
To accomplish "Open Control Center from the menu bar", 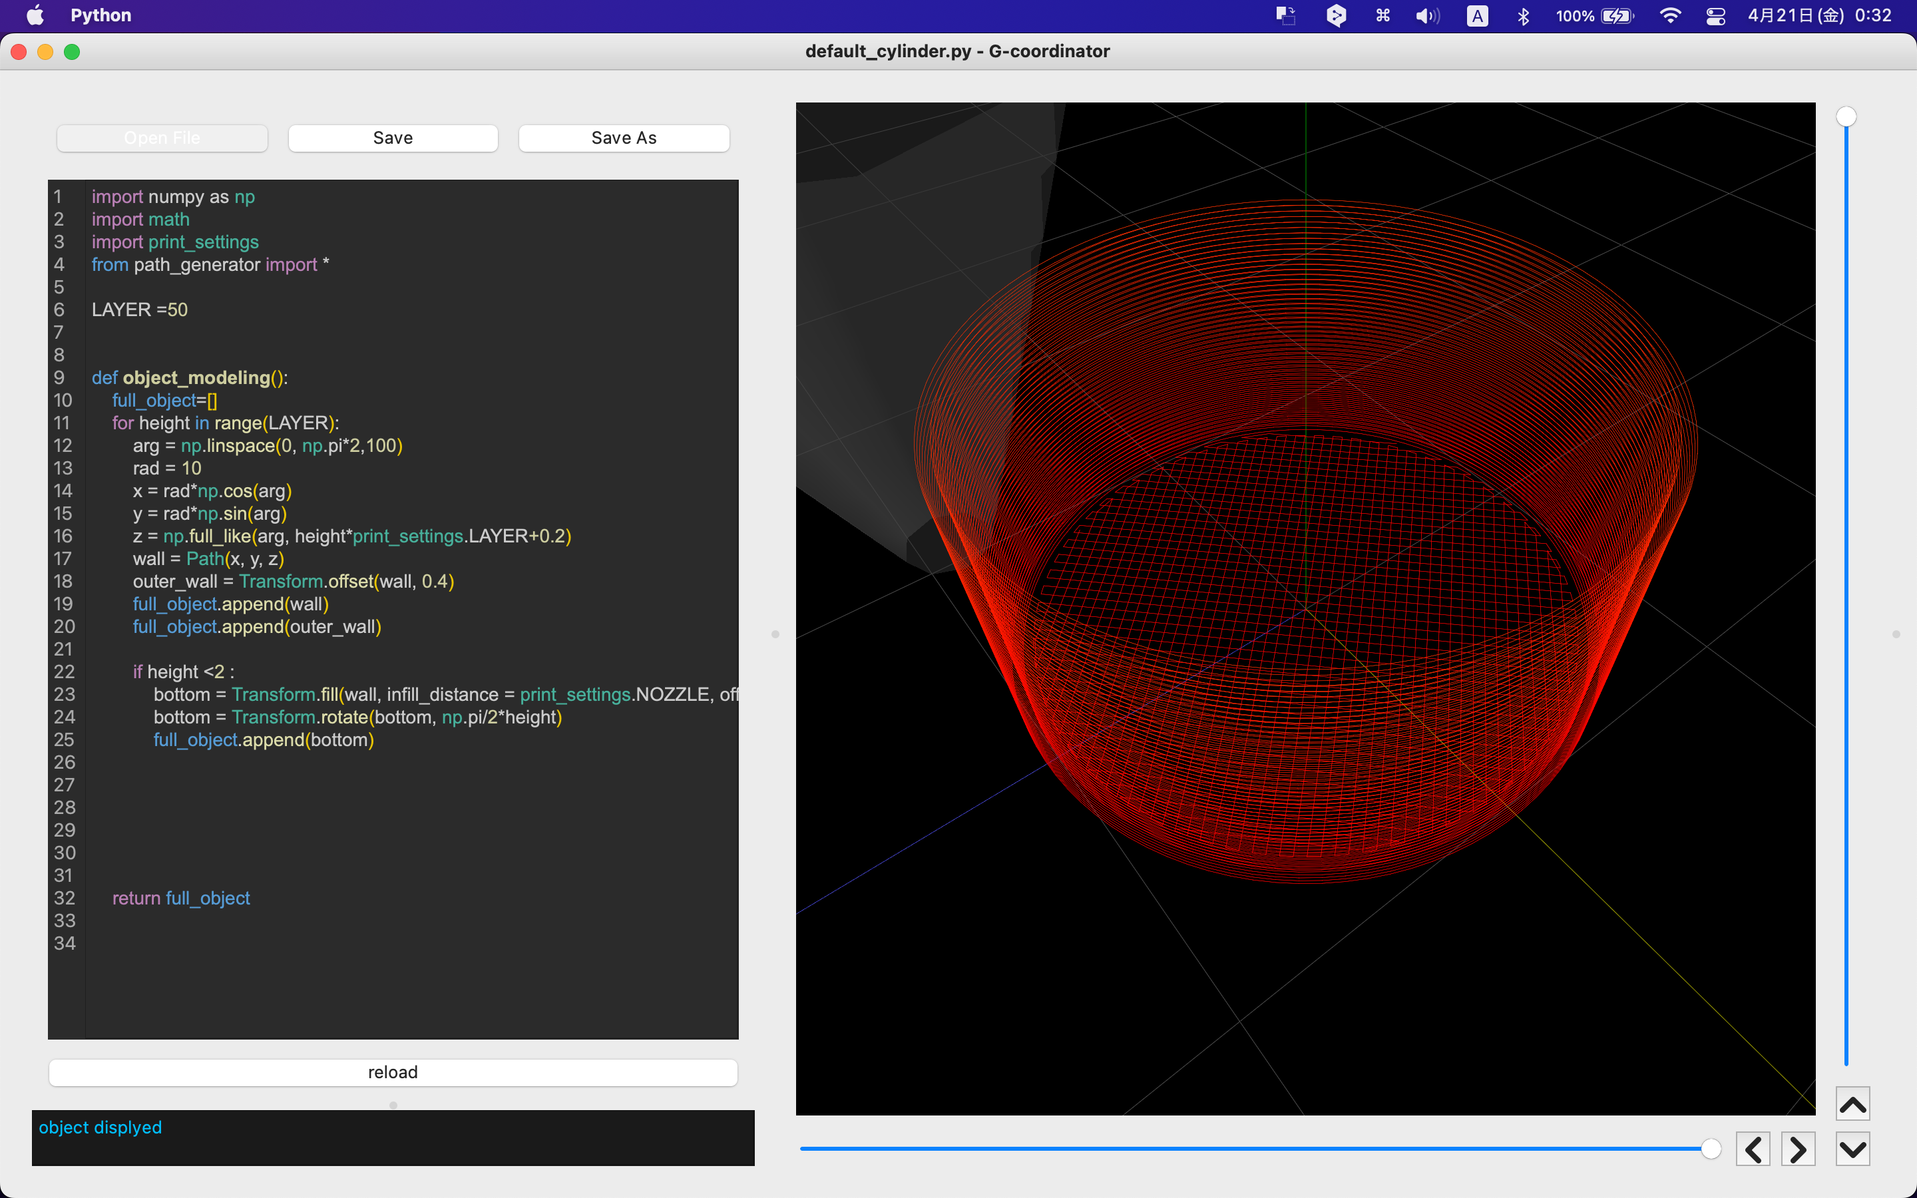I will coord(1716,15).
